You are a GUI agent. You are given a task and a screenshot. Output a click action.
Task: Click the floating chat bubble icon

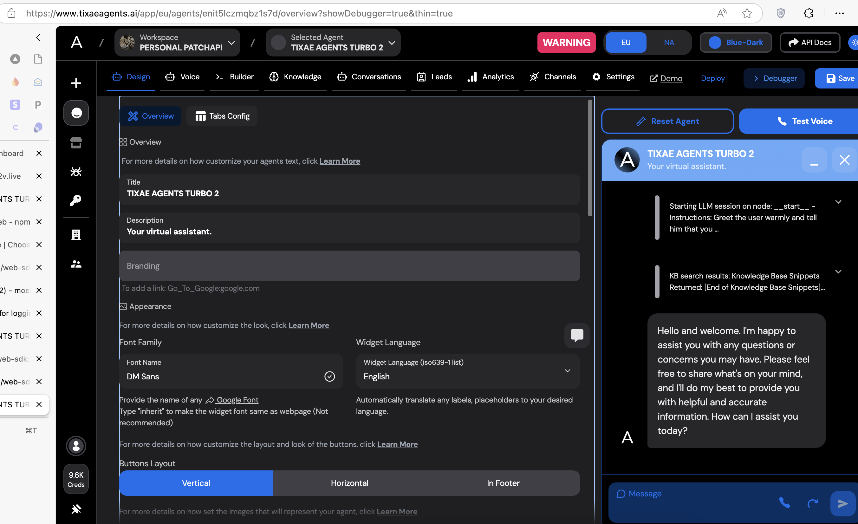coord(577,335)
